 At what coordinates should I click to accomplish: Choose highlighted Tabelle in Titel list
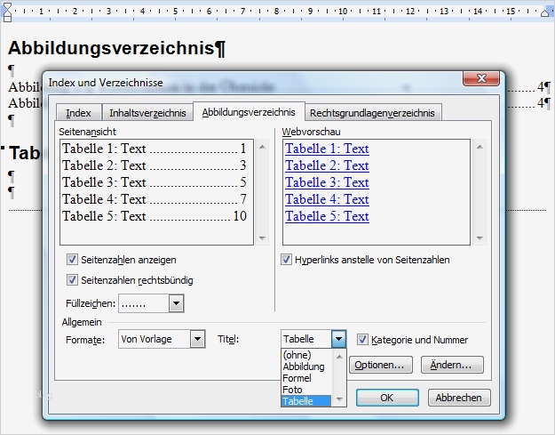click(306, 401)
